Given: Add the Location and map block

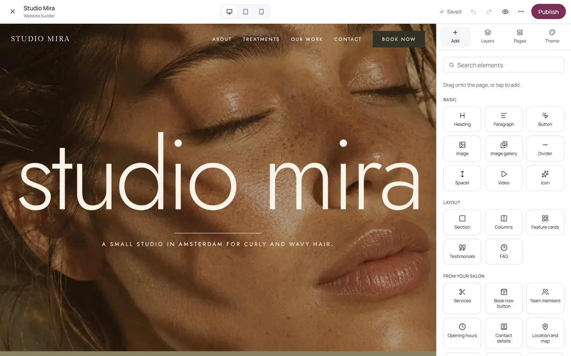Looking at the screenshot, I should (x=545, y=333).
